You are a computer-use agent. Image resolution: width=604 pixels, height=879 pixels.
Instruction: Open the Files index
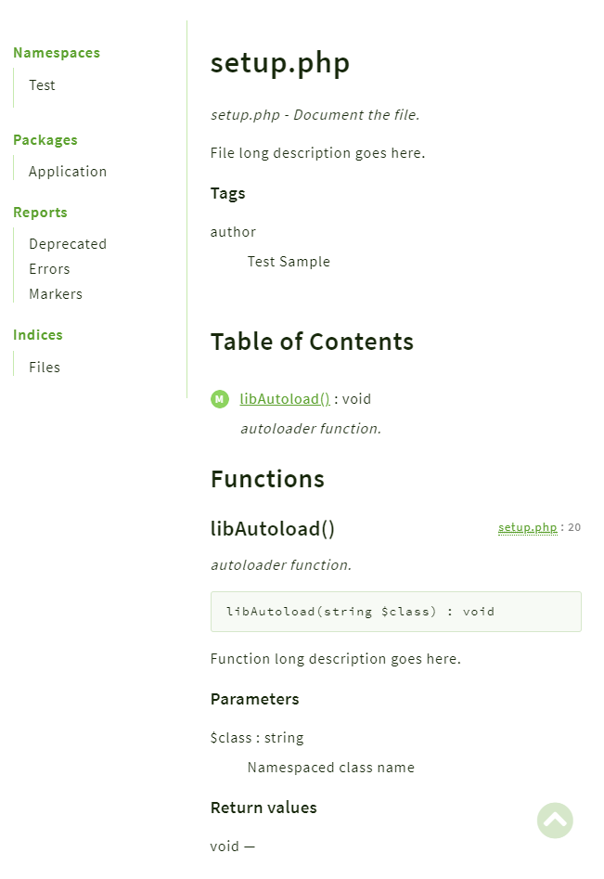coord(44,367)
